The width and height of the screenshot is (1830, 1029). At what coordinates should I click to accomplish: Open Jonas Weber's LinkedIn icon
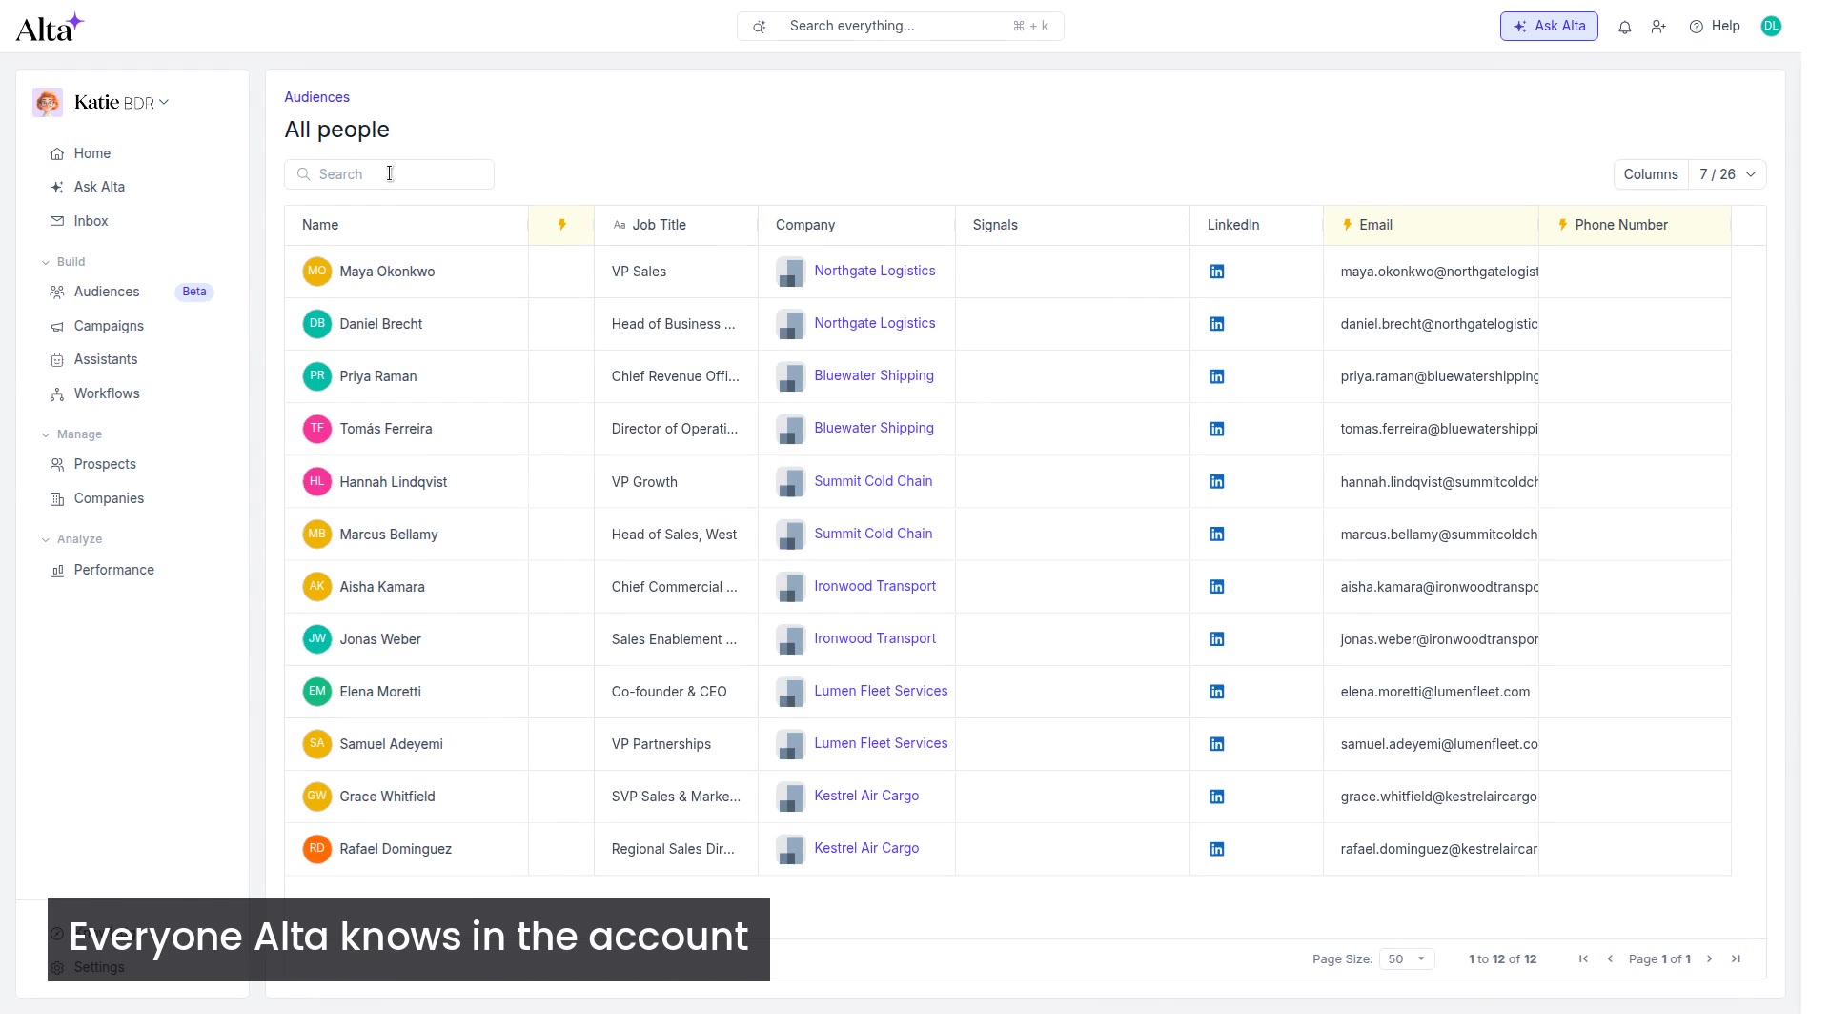(1216, 638)
